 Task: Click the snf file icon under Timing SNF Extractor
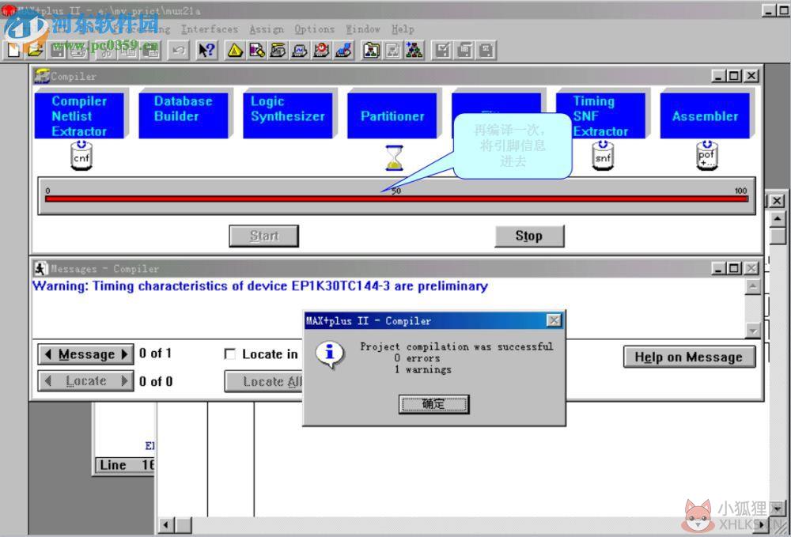pos(603,155)
